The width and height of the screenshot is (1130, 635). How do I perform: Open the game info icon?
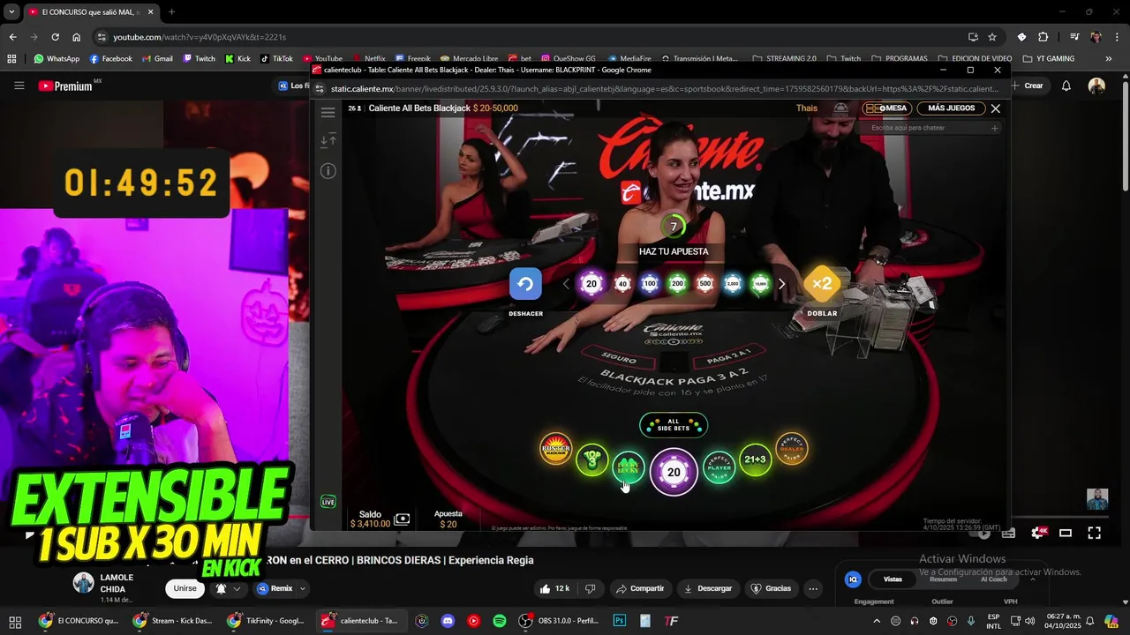click(x=328, y=170)
